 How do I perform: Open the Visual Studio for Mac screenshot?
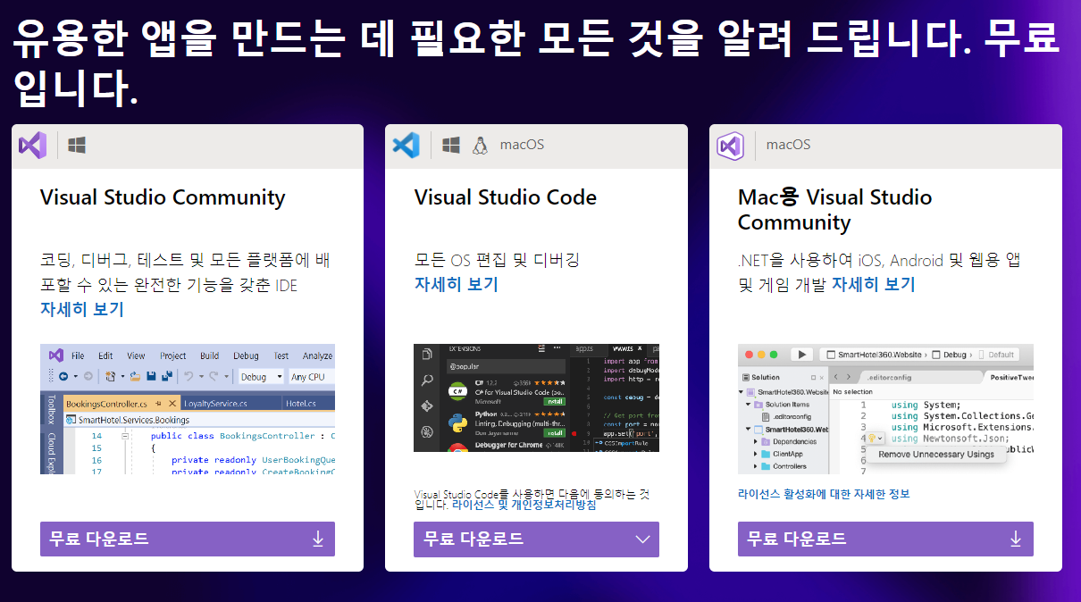(885, 409)
